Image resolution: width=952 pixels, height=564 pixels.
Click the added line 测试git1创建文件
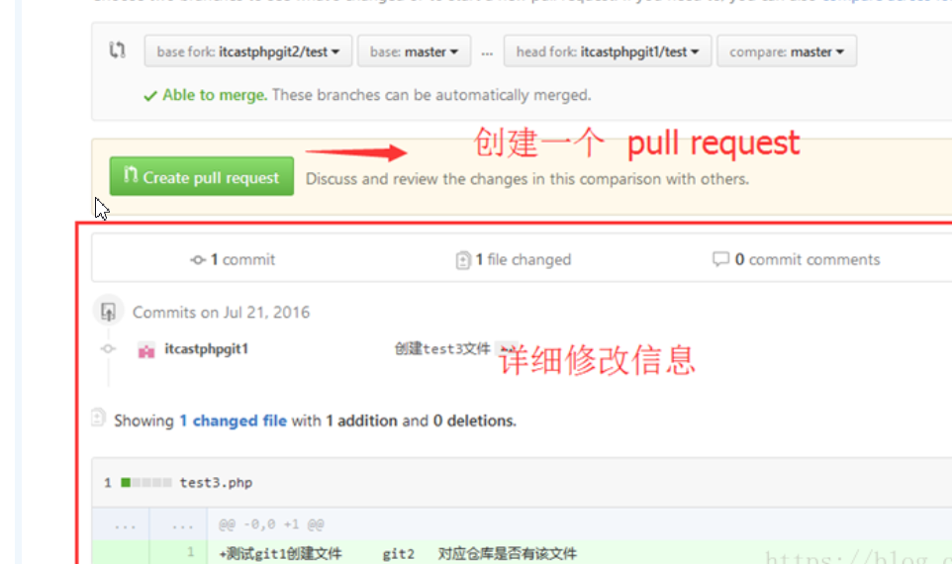[x=398, y=553]
